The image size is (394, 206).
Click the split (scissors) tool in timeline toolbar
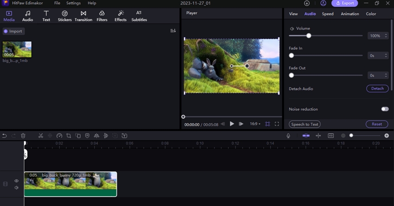41,136
